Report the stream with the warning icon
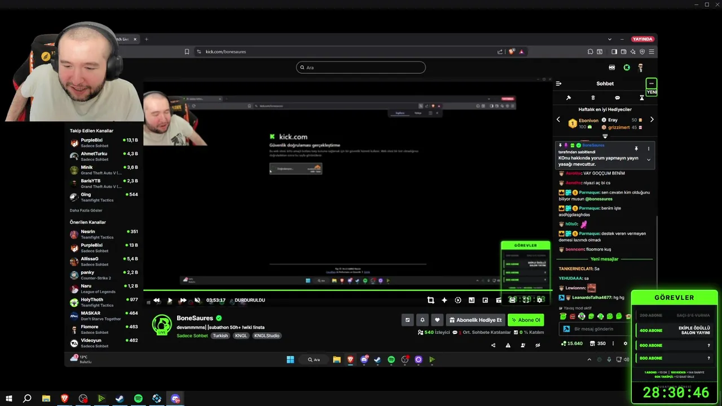The image size is (722, 406). click(508, 345)
